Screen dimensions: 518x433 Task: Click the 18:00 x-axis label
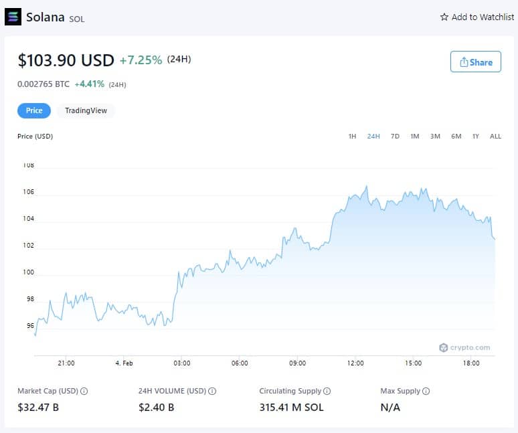(x=471, y=363)
